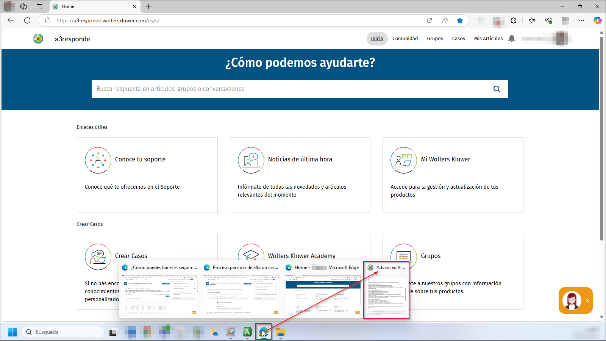
Task: Open a new browser tab with plus button
Action: [148, 6]
